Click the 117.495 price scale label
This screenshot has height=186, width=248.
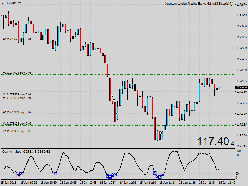pyautogui.click(x=241, y=59)
